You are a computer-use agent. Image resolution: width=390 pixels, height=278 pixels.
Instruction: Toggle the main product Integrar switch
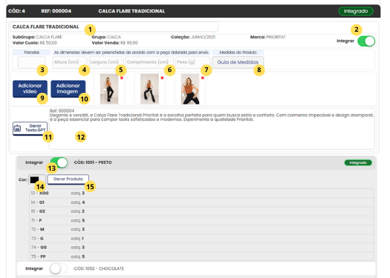click(366, 41)
